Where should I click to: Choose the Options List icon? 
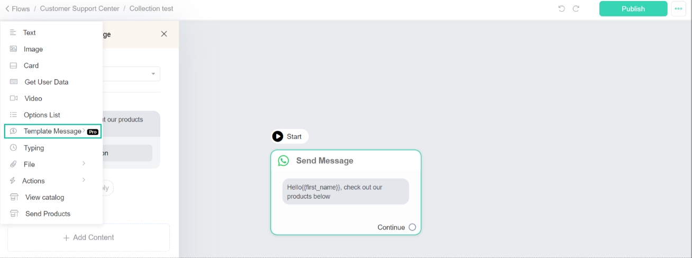[x=13, y=115]
